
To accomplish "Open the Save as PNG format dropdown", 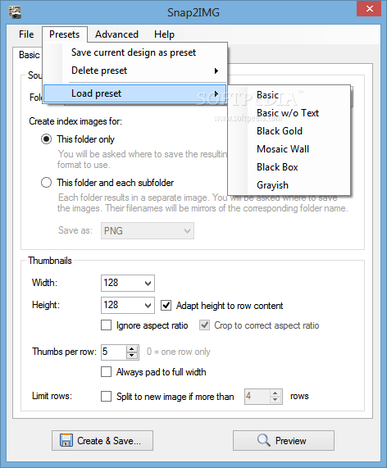I will (148, 230).
